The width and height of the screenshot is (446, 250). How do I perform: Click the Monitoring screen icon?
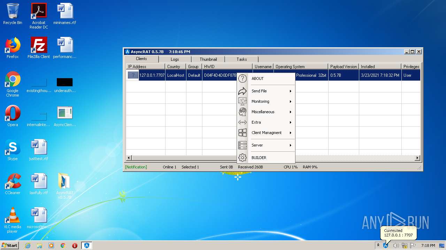242,101
